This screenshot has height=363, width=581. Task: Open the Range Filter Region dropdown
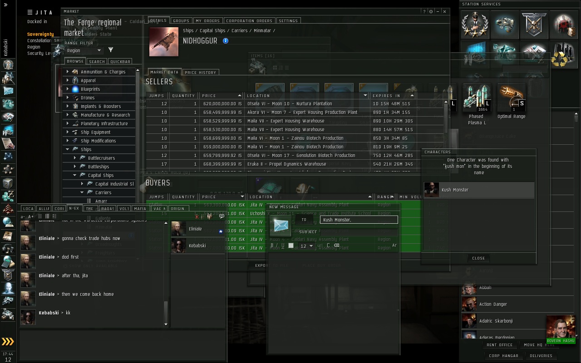click(x=84, y=51)
